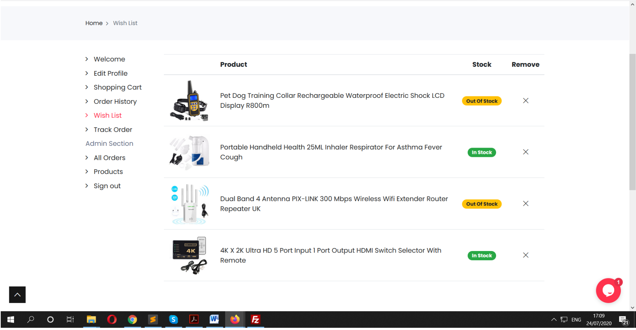Click Sign out in the sidebar
The width and height of the screenshot is (636, 330).
(x=107, y=186)
